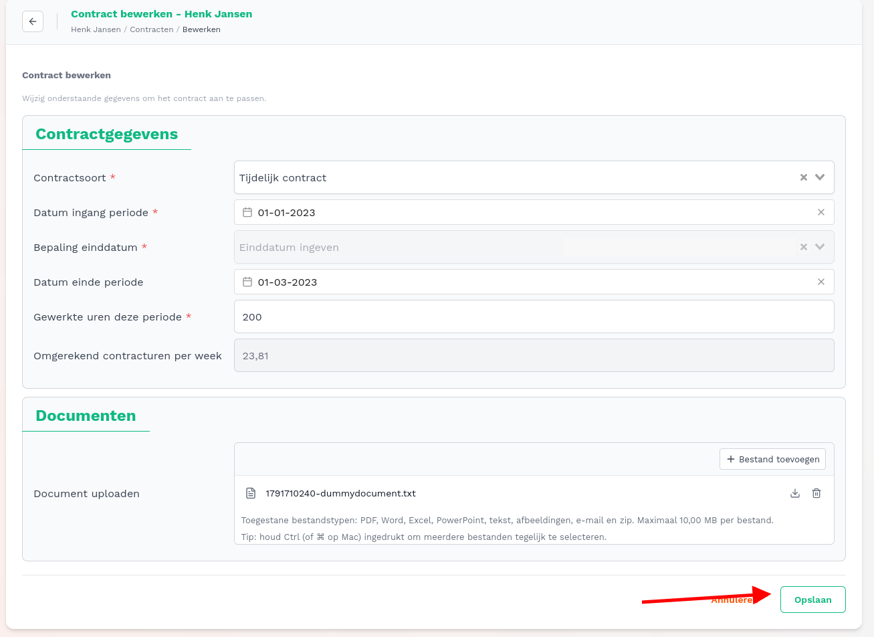Clear the Bepaling einddatum selection
Viewport: 874px width, 637px height.
(804, 247)
